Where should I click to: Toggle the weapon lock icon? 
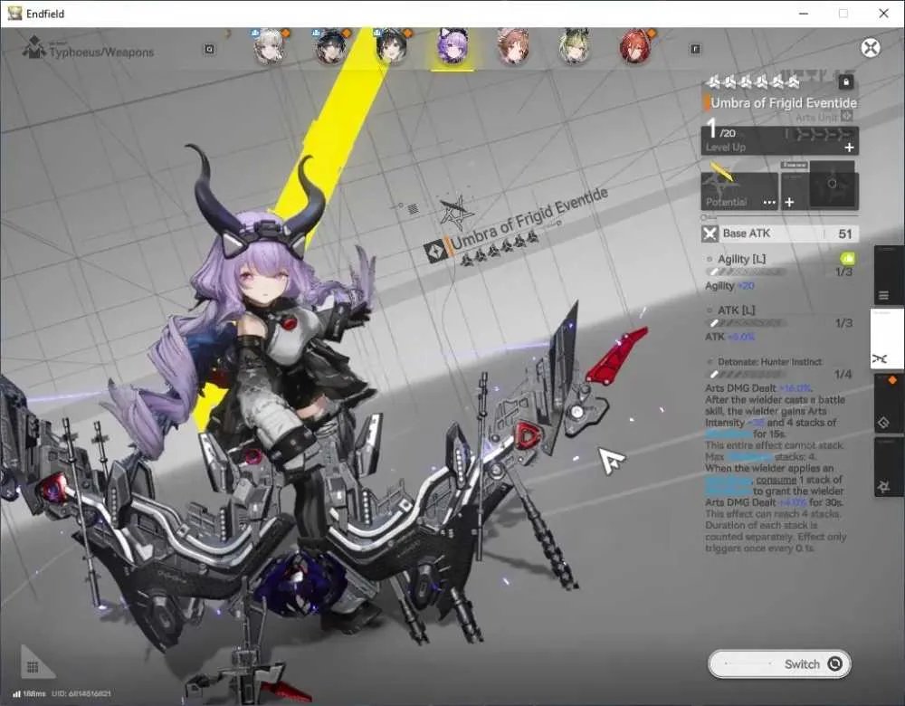(x=846, y=82)
